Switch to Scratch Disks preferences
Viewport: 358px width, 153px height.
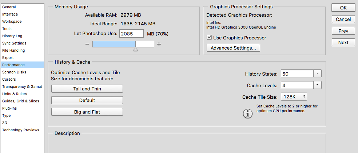[14, 72]
